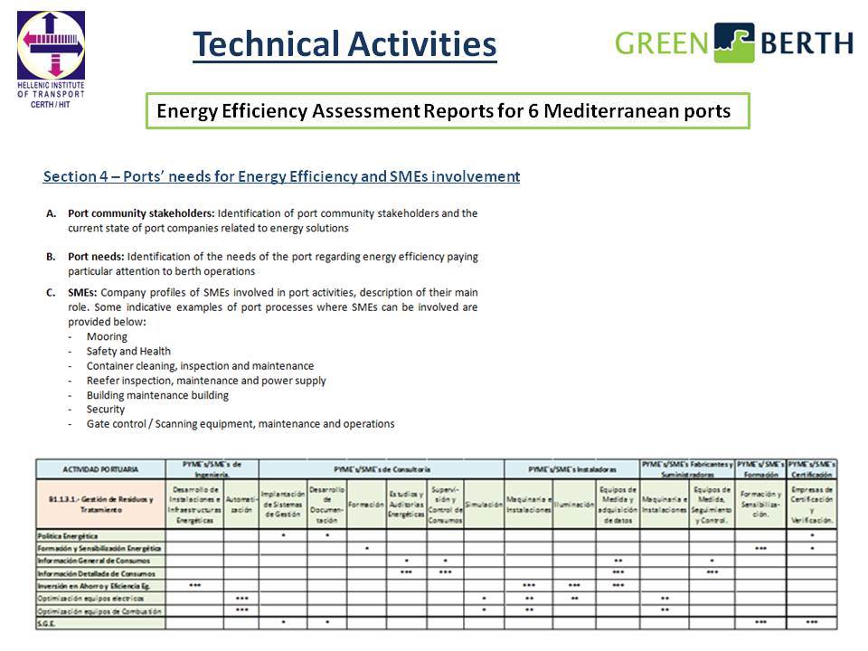Click the 'Mooring' list item
The width and height of the screenshot is (868, 651).
(107, 336)
